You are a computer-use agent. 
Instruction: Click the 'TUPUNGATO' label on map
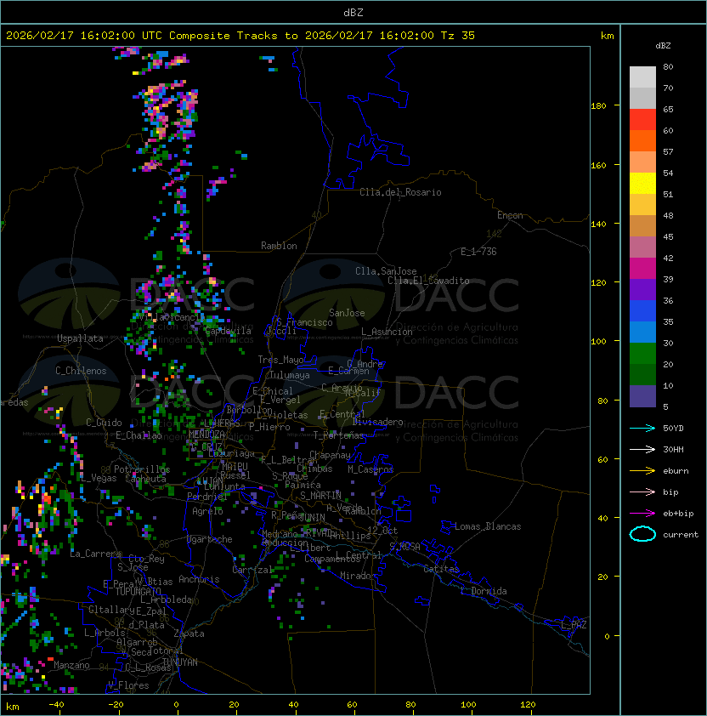pos(139,592)
